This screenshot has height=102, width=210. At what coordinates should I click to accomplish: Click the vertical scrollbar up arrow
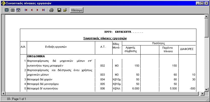pyautogui.click(x=206, y=17)
